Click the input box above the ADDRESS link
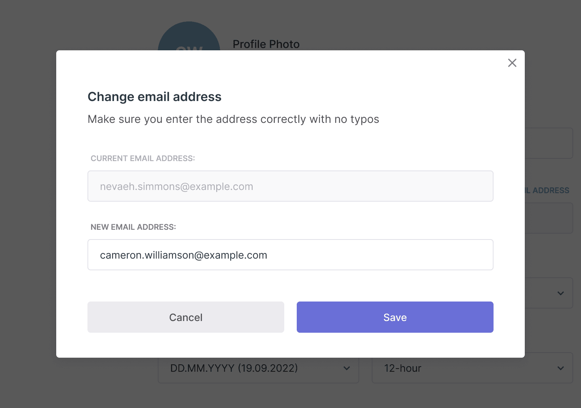This screenshot has height=408, width=581. tap(549, 143)
